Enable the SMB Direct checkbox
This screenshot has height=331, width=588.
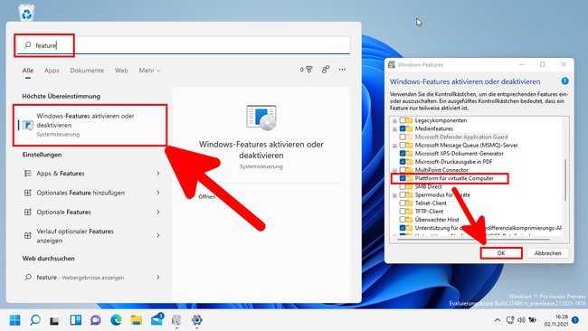click(403, 186)
